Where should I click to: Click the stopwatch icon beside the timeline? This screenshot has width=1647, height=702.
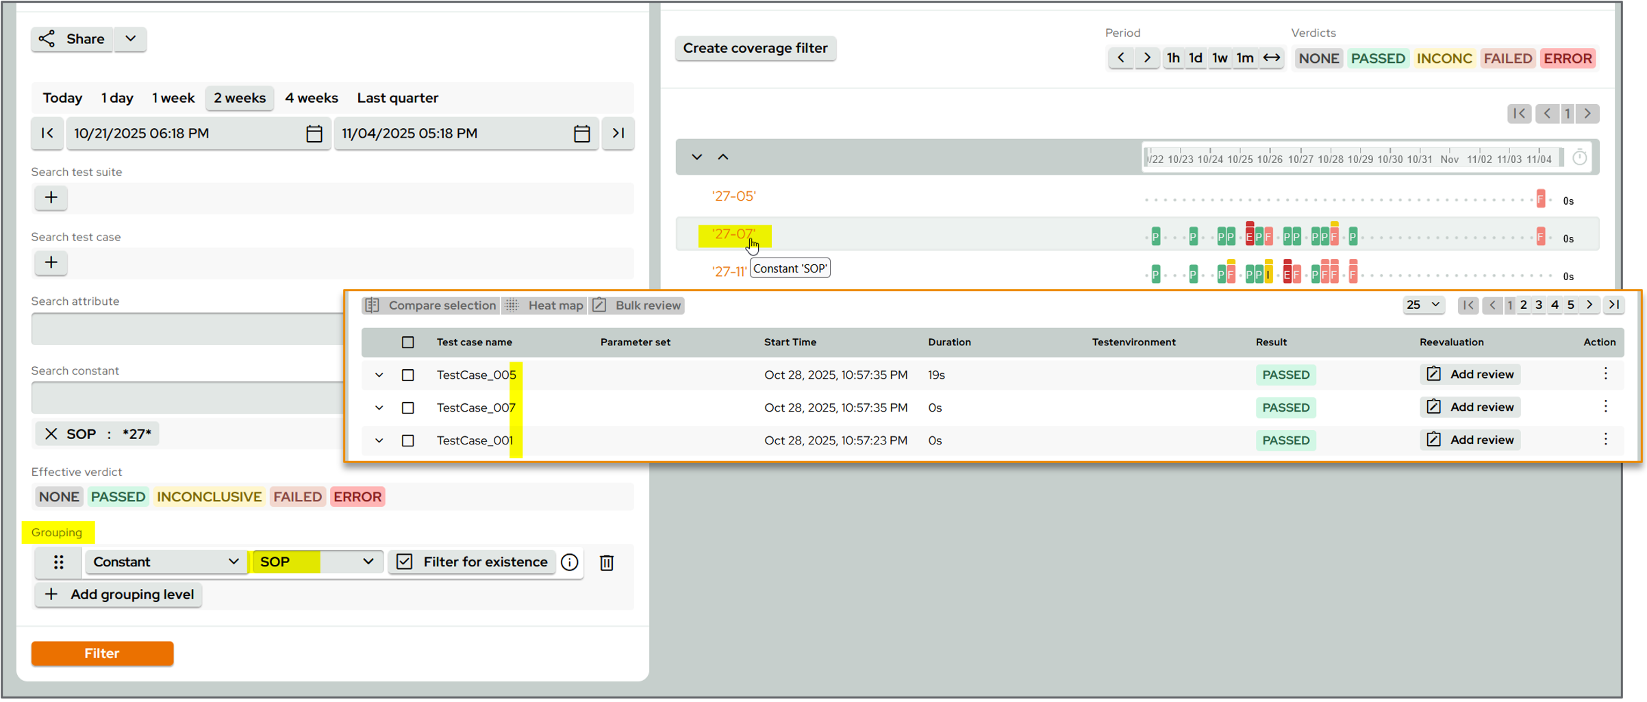[x=1581, y=157]
